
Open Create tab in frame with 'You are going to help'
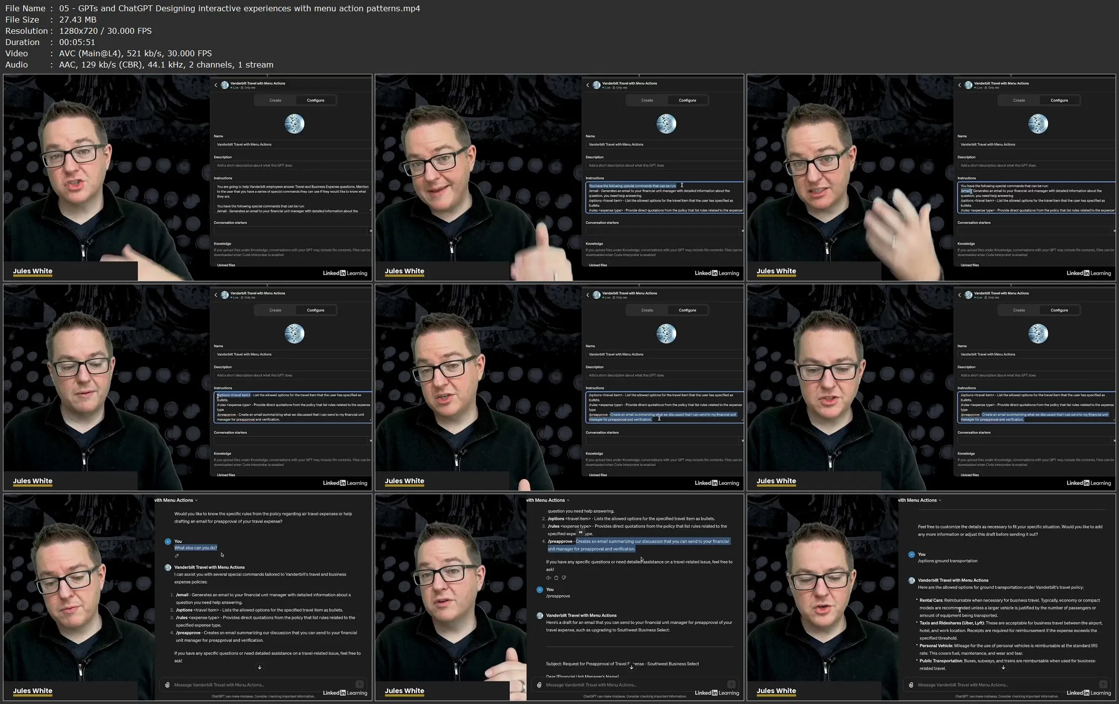[x=275, y=100]
